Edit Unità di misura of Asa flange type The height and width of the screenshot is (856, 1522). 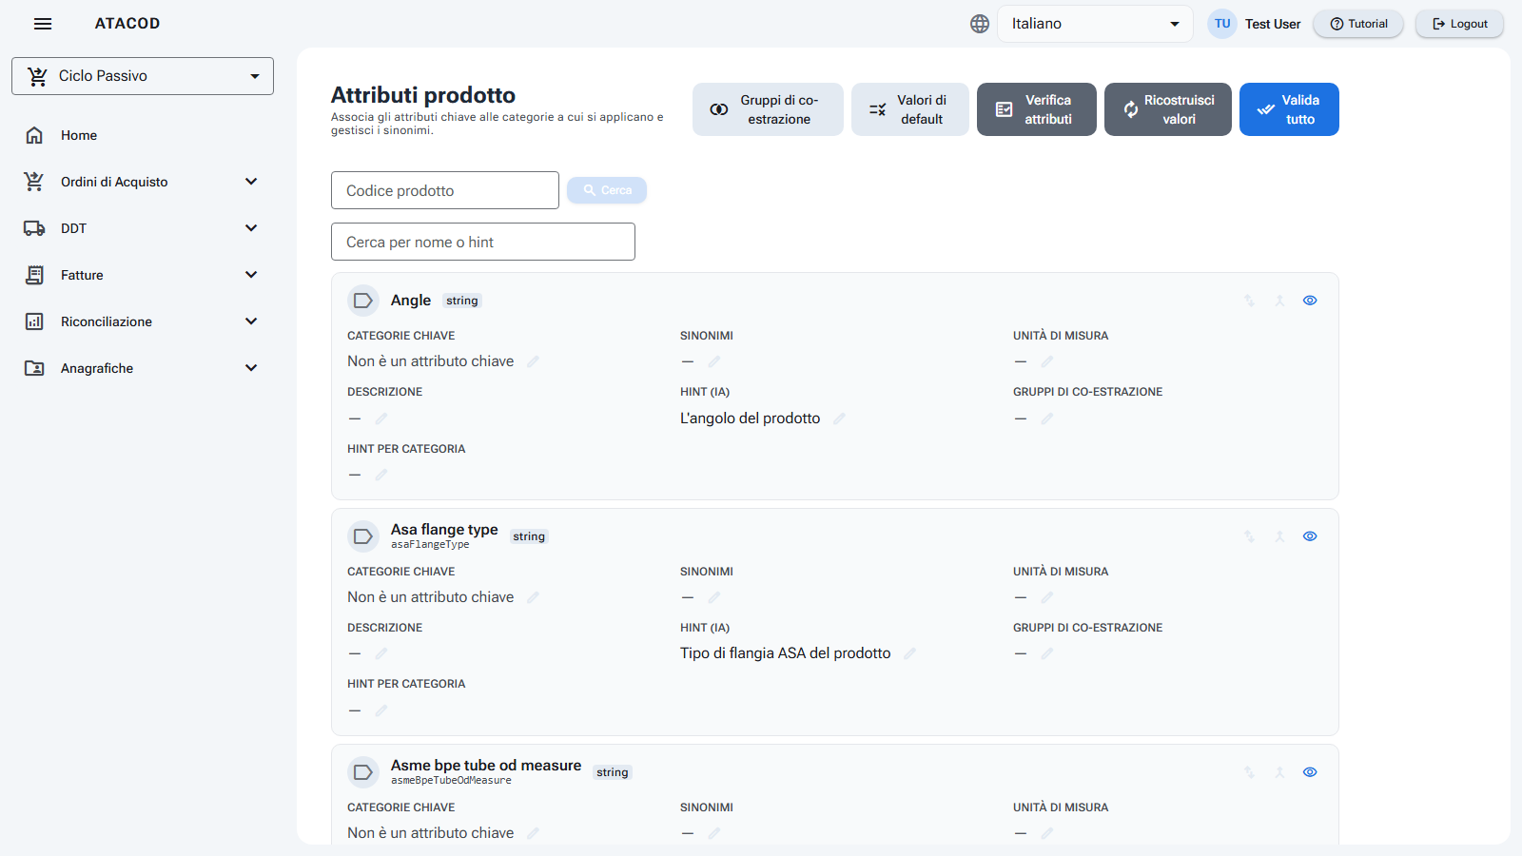pyautogui.click(x=1046, y=597)
